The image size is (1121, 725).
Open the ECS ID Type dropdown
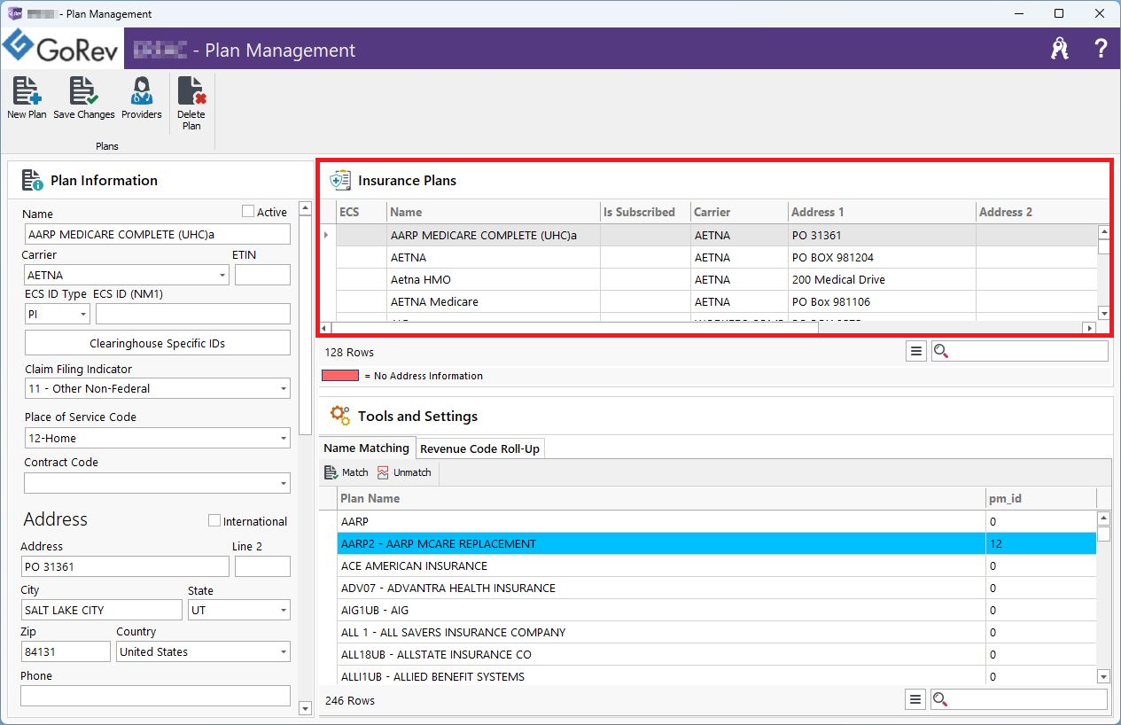click(83, 314)
